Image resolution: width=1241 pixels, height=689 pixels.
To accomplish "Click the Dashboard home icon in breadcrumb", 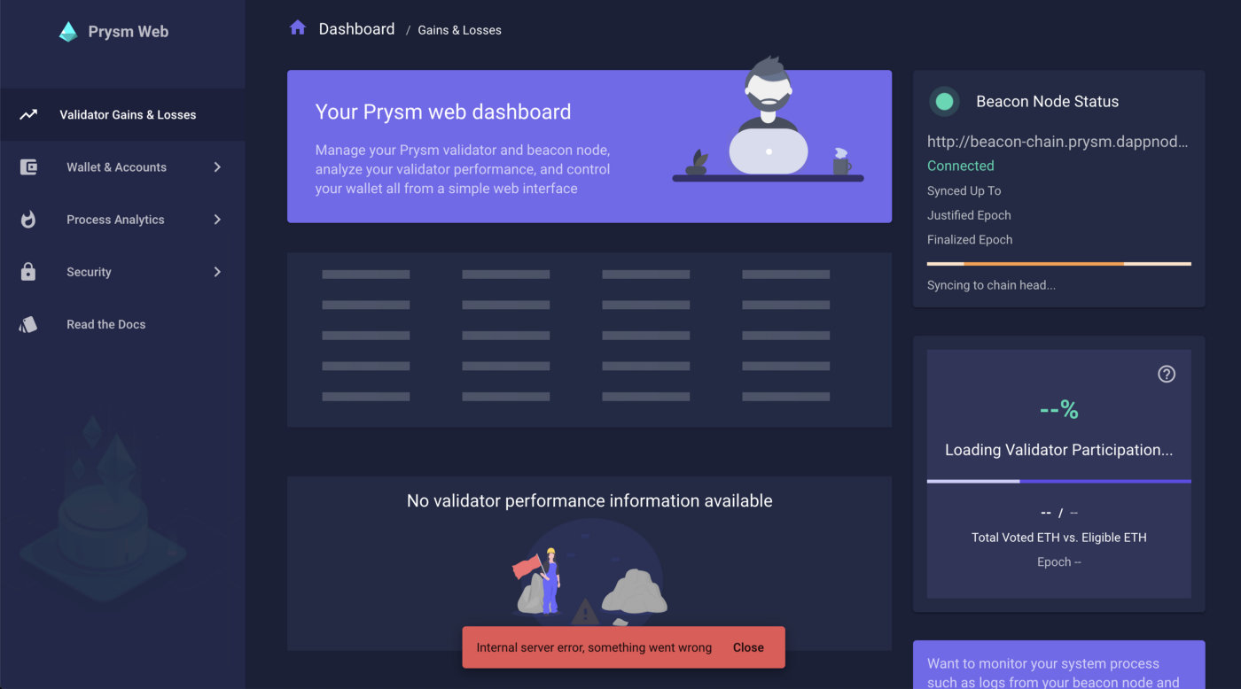I will click(298, 27).
